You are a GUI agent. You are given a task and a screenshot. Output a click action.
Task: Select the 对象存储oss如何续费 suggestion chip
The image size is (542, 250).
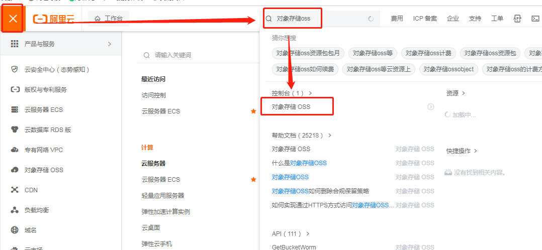coord(305,69)
